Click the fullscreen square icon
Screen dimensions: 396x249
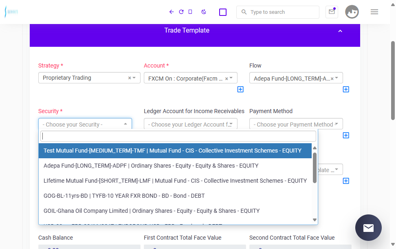223,12
